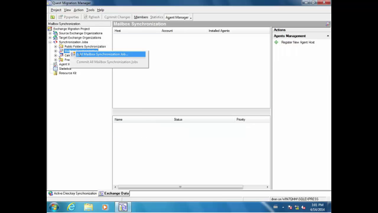Sort by Name column header
This screenshot has width=378, height=213.
click(x=143, y=120)
